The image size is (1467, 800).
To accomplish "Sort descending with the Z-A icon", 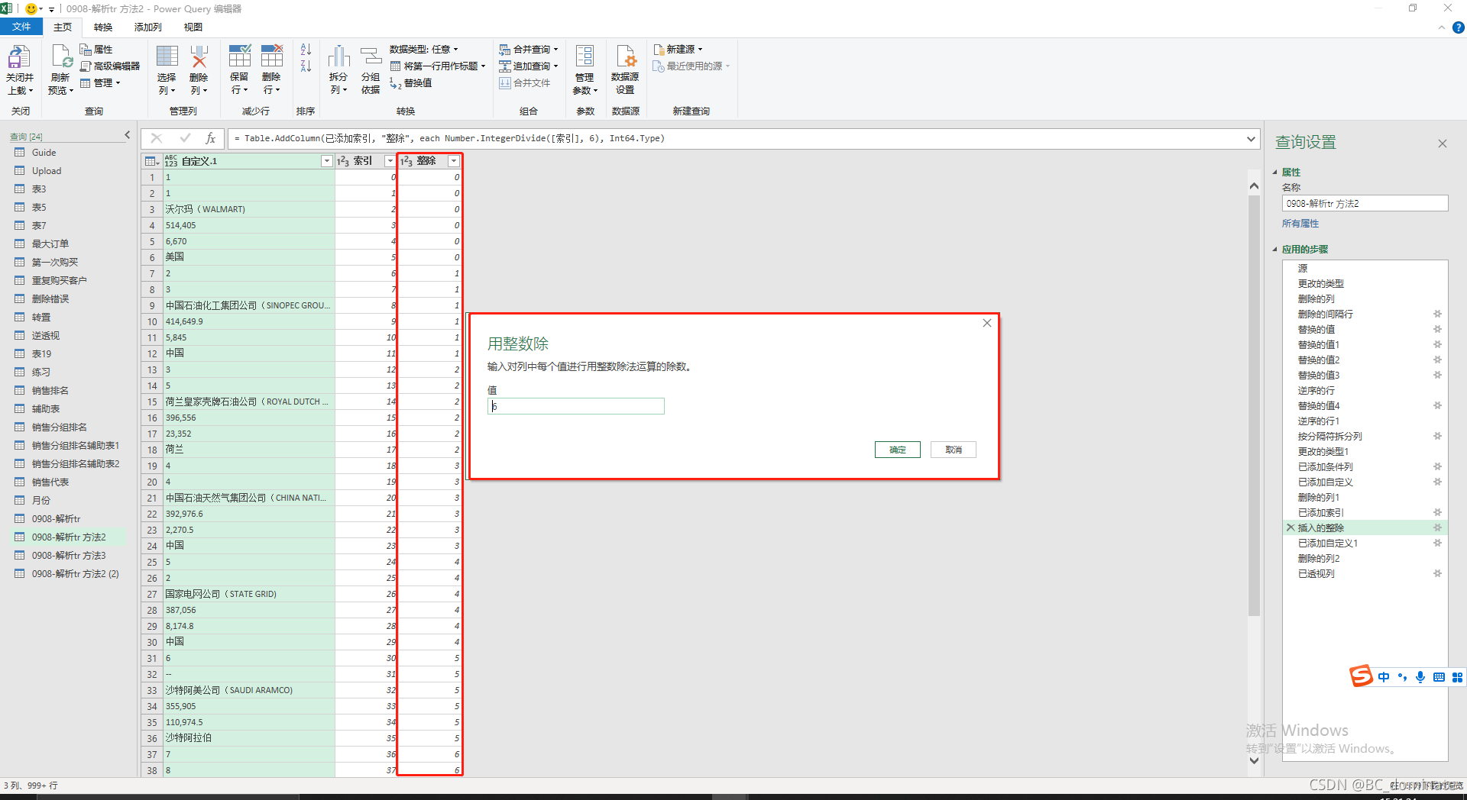I will pyautogui.click(x=306, y=66).
